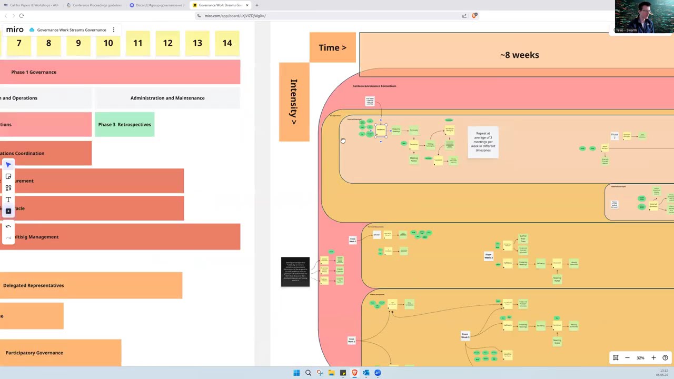
Task: Select the Cardano Governance Consortium label
Action: pos(374,86)
